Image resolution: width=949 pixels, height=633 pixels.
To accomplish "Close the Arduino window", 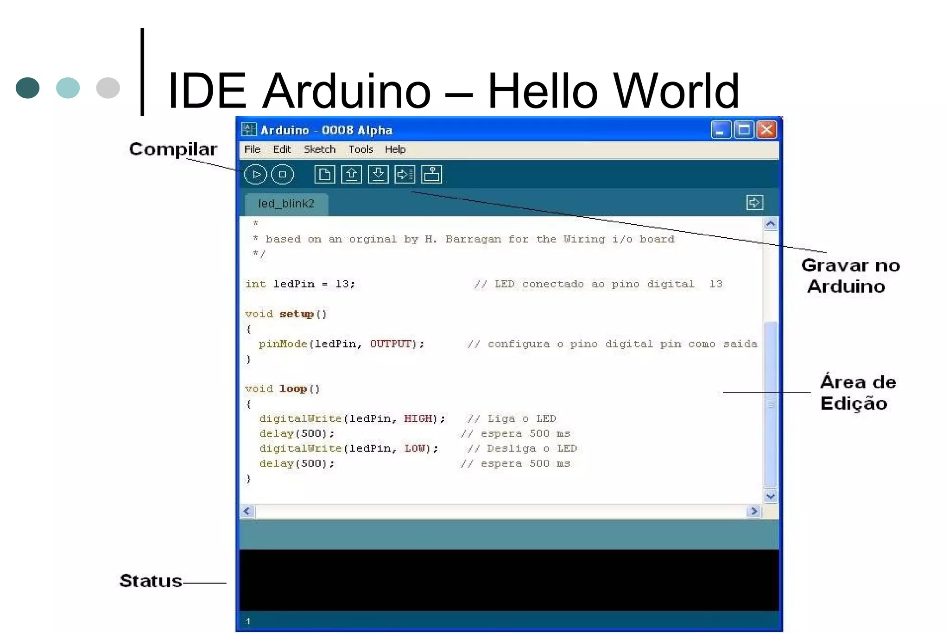I will coord(767,130).
